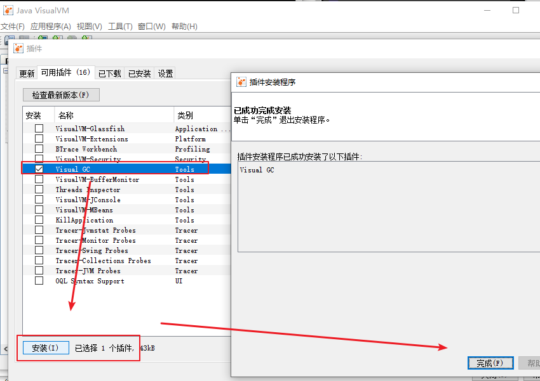
Task: Check the Tracer-Jvmstat Probes checkbox
Action: click(39, 230)
